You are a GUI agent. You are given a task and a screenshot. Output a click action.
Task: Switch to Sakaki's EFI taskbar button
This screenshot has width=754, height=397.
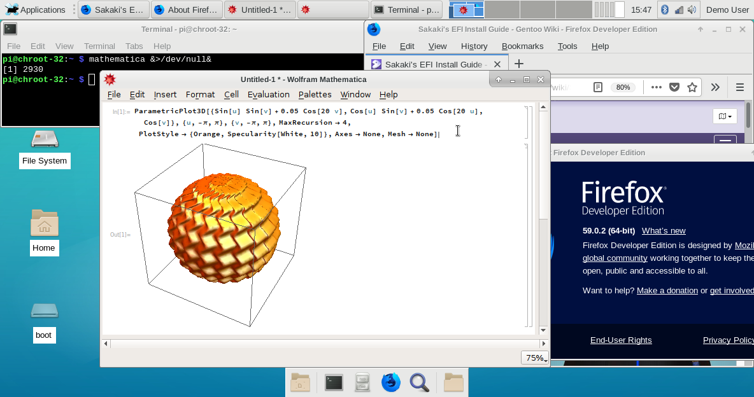coord(114,10)
